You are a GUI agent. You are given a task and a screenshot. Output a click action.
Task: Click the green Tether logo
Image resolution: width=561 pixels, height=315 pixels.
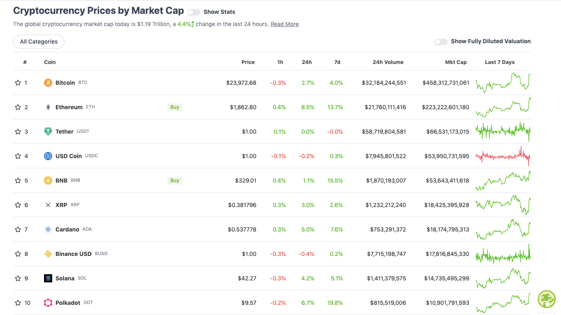click(48, 132)
